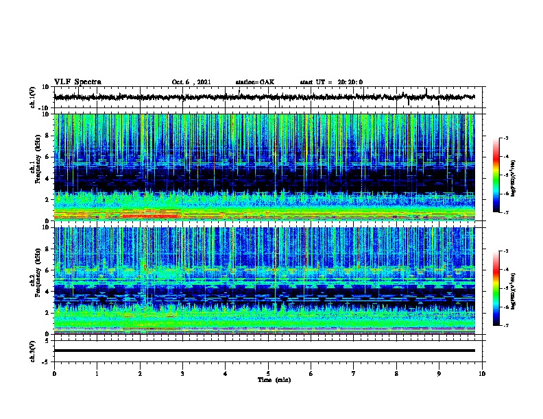
Task: Click the 'ch.1(V)' waveform axis label
Action: coord(32,97)
